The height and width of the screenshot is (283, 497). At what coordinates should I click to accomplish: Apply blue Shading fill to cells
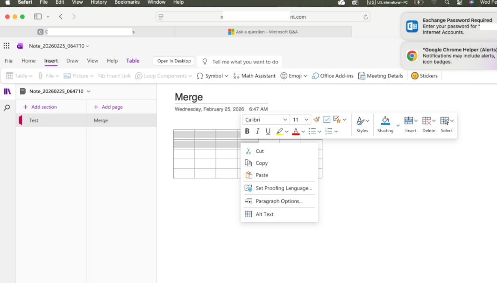(x=385, y=124)
